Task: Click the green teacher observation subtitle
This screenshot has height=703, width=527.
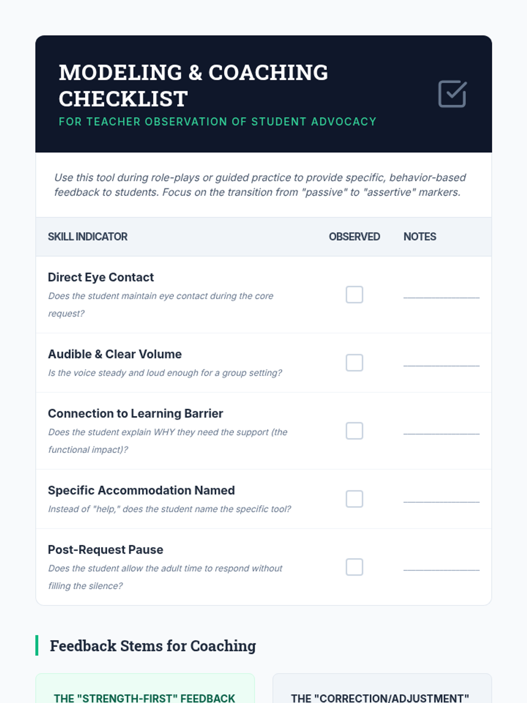Action: click(x=217, y=122)
